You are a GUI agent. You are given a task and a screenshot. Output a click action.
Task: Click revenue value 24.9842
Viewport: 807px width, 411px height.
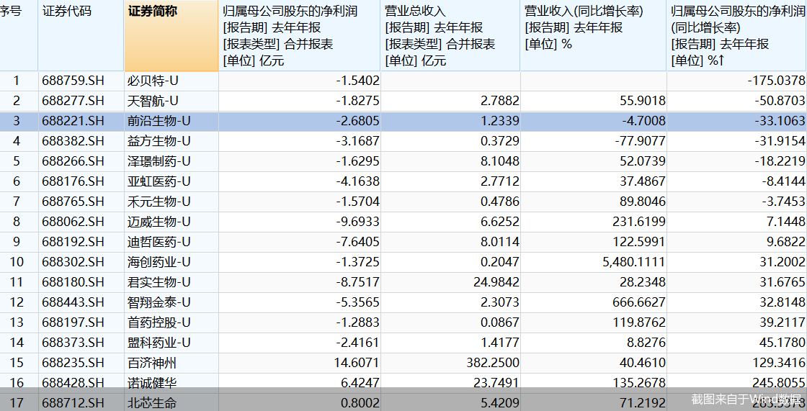(496, 282)
